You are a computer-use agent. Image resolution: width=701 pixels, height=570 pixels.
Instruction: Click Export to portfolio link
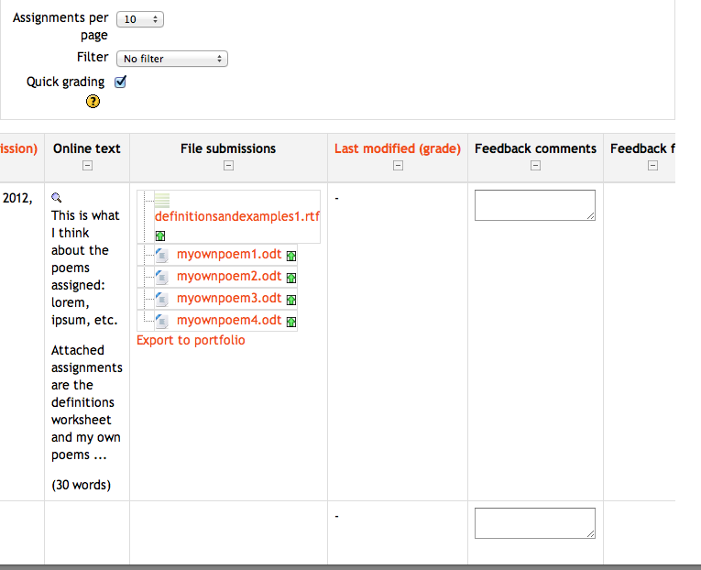191,340
